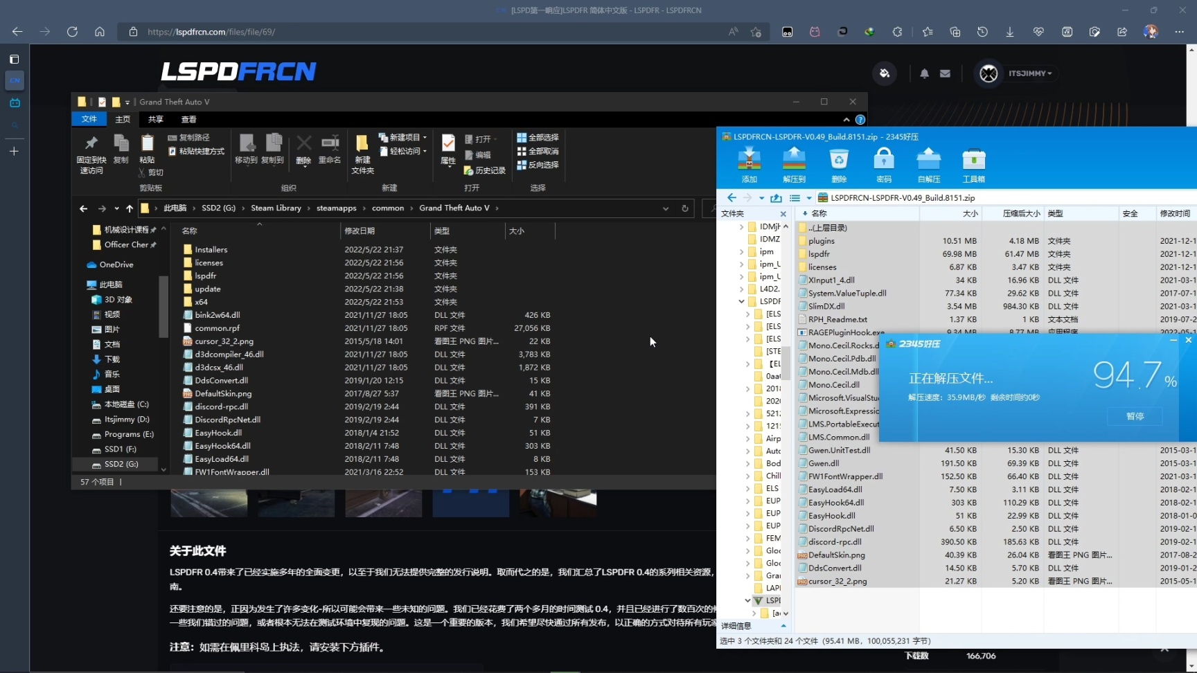Click the browser address bar URL
Image resolution: width=1197 pixels, height=673 pixels.
tap(211, 32)
